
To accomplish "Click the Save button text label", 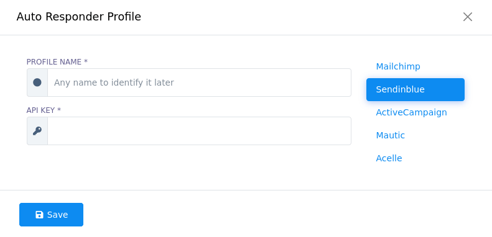I will [57, 215].
